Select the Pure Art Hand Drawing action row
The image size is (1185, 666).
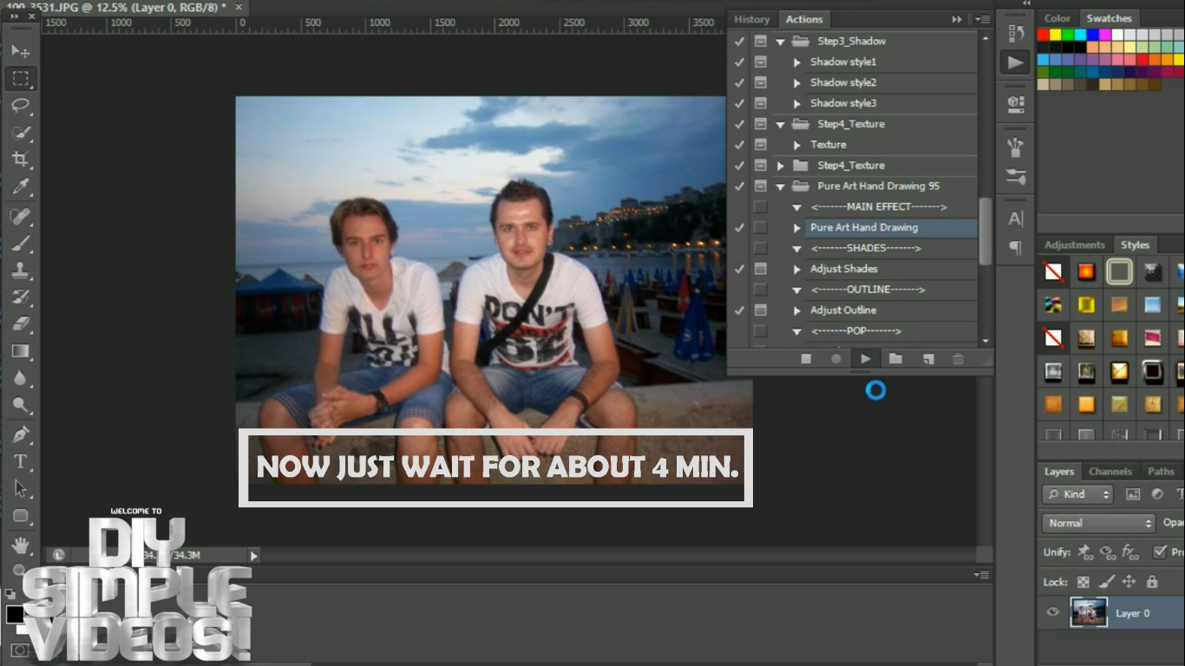[x=891, y=227]
